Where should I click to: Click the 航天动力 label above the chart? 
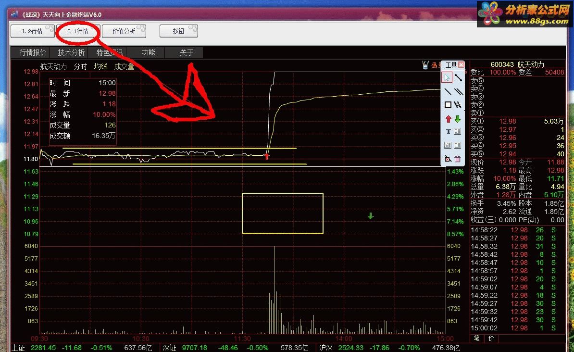[53, 66]
